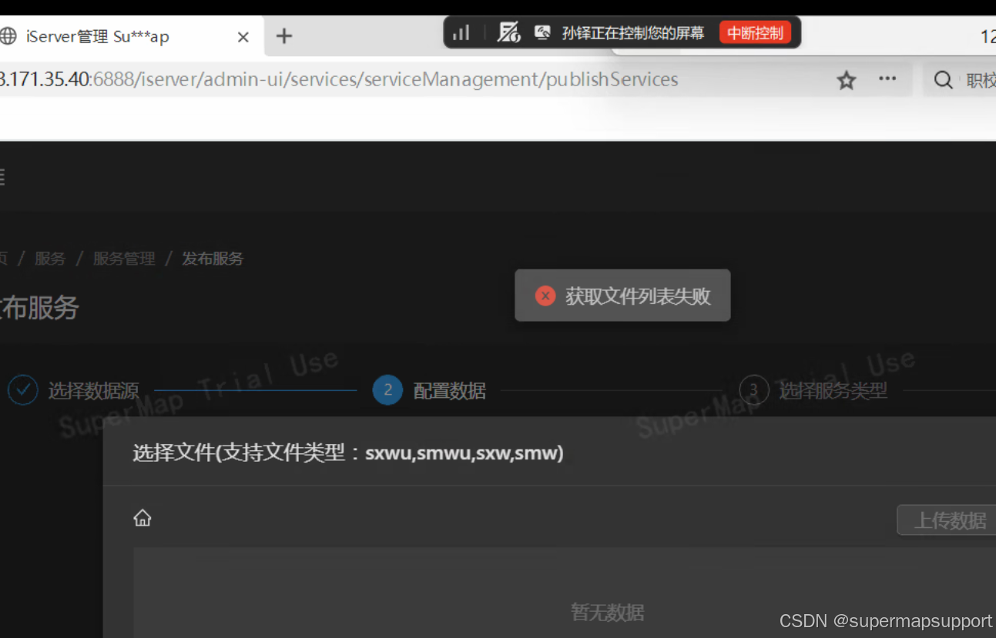996x638 pixels.
Task: Click the screen control icon beside 孙铎
Action: tap(542, 32)
